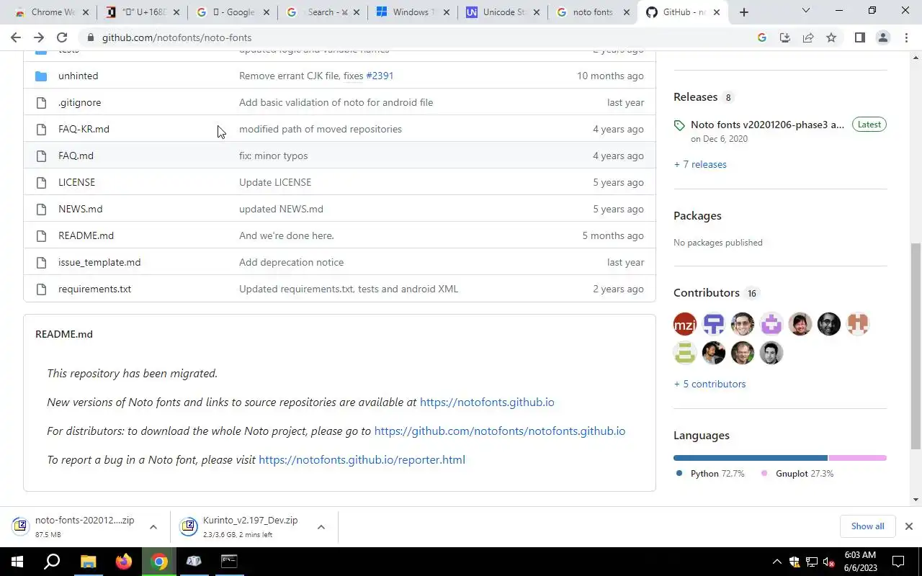Click file icon beside LICENSE
The height and width of the screenshot is (576, 922).
tap(41, 182)
